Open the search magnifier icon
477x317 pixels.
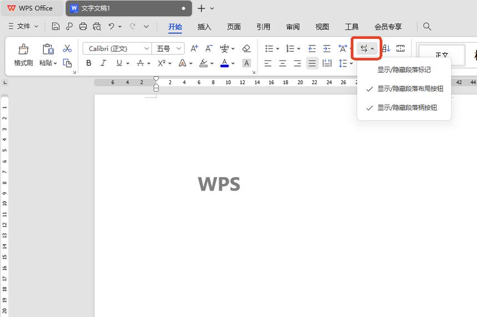(x=427, y=27)
